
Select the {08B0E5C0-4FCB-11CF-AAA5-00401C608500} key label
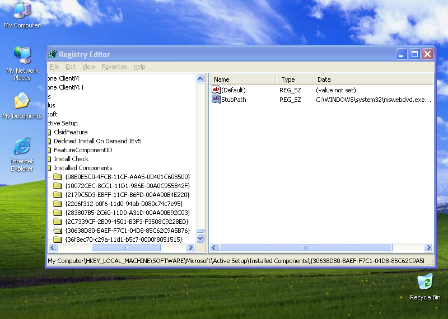(128, 177)
